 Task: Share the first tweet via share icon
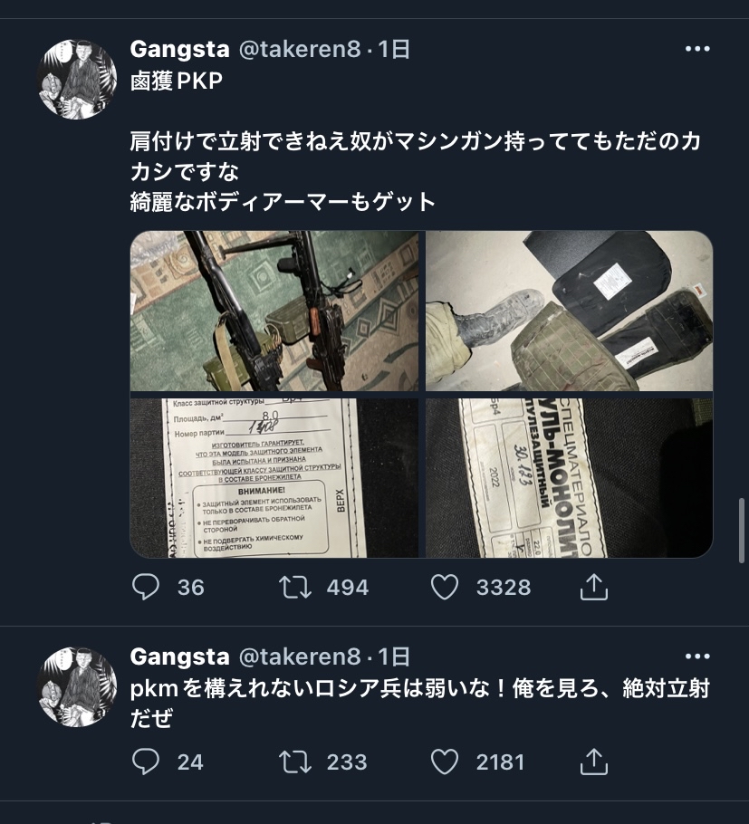click(594, 587)
